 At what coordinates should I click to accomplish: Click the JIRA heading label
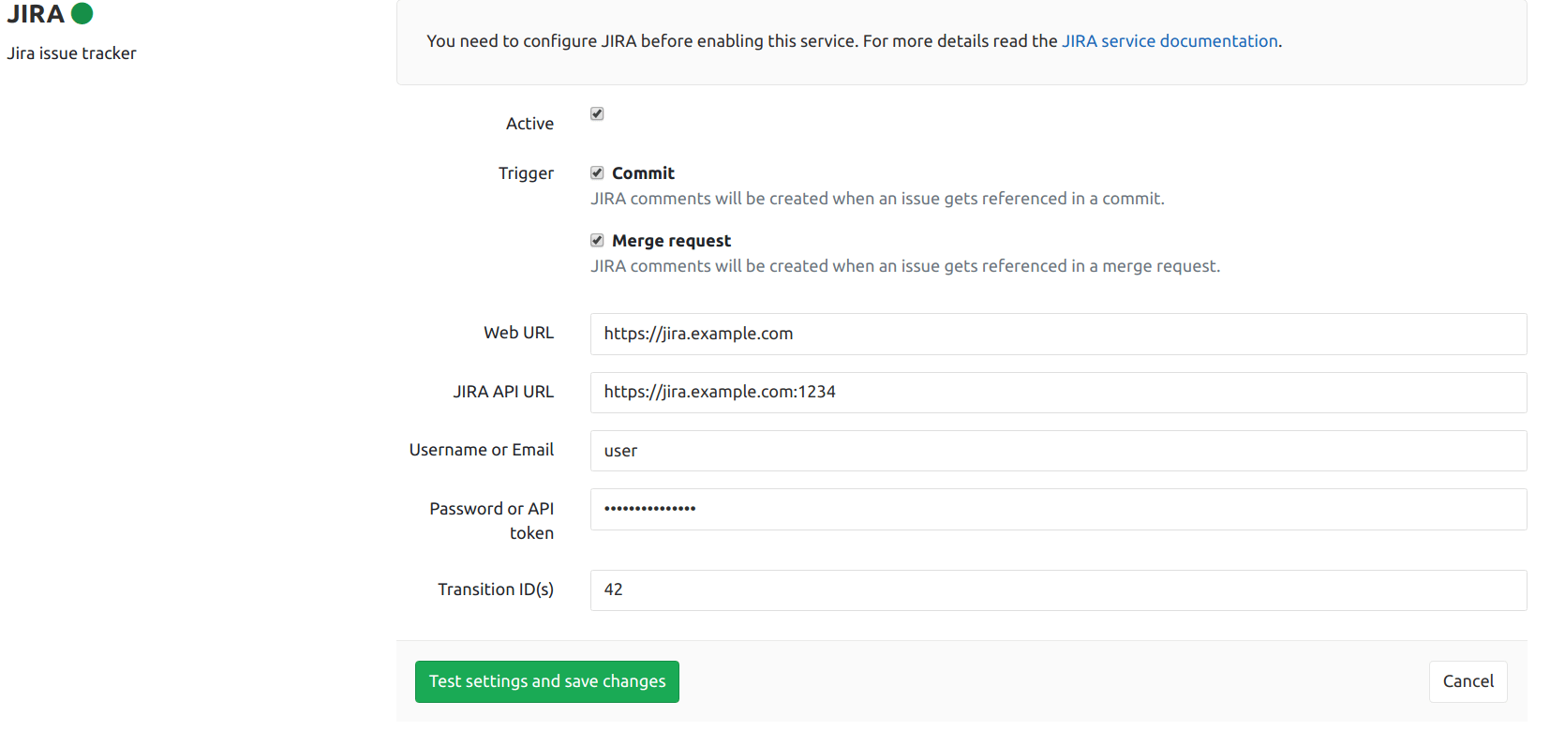(x=36, y=14)
